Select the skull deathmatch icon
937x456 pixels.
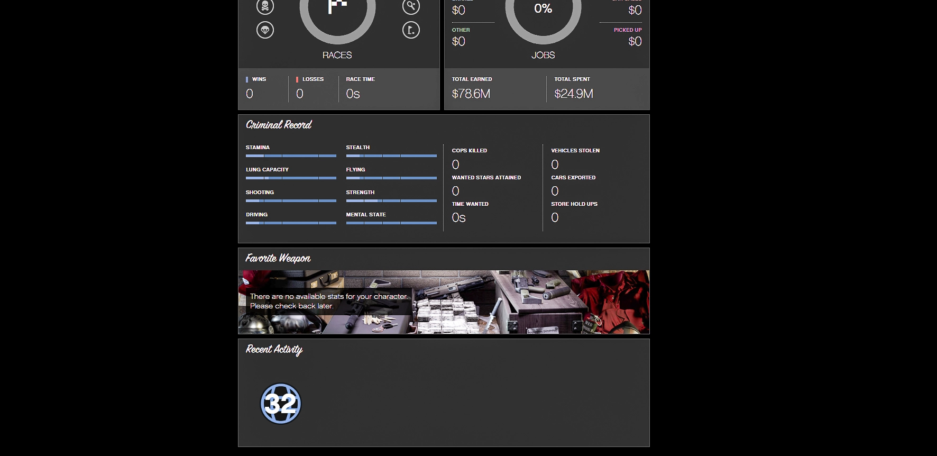(x=265, y=6)
